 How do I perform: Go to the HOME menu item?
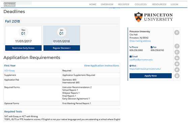[93, 4]
